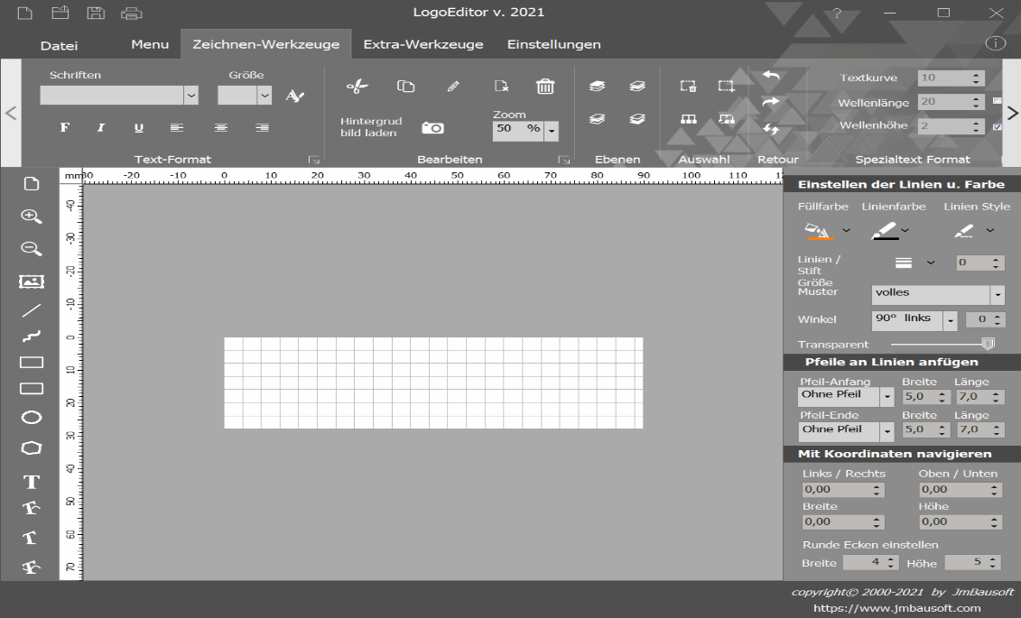The height and width of the screenshot is (618, 1021).
Task: Click the undo arrow in Retour
Action: [x=770, y=77]
